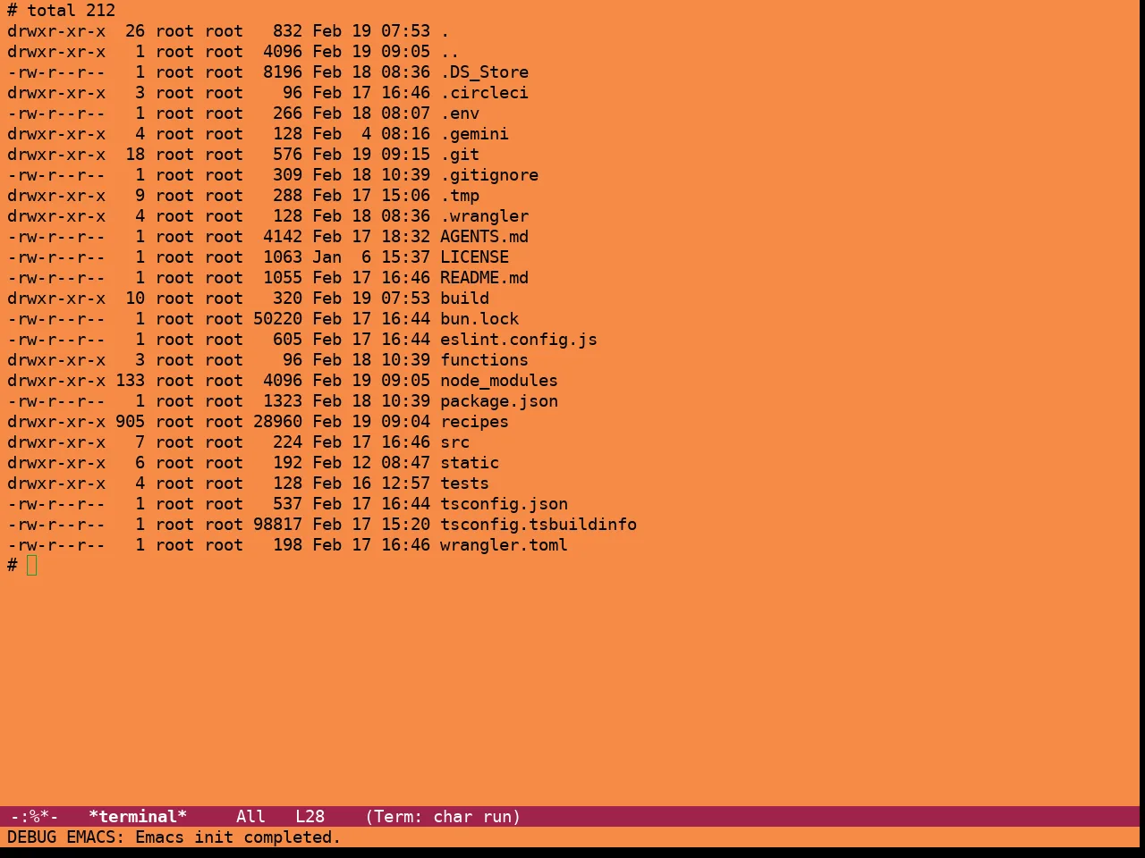
Task: Click the 'Emacs init completed.' echo message
Action: [x=238, y=837]
